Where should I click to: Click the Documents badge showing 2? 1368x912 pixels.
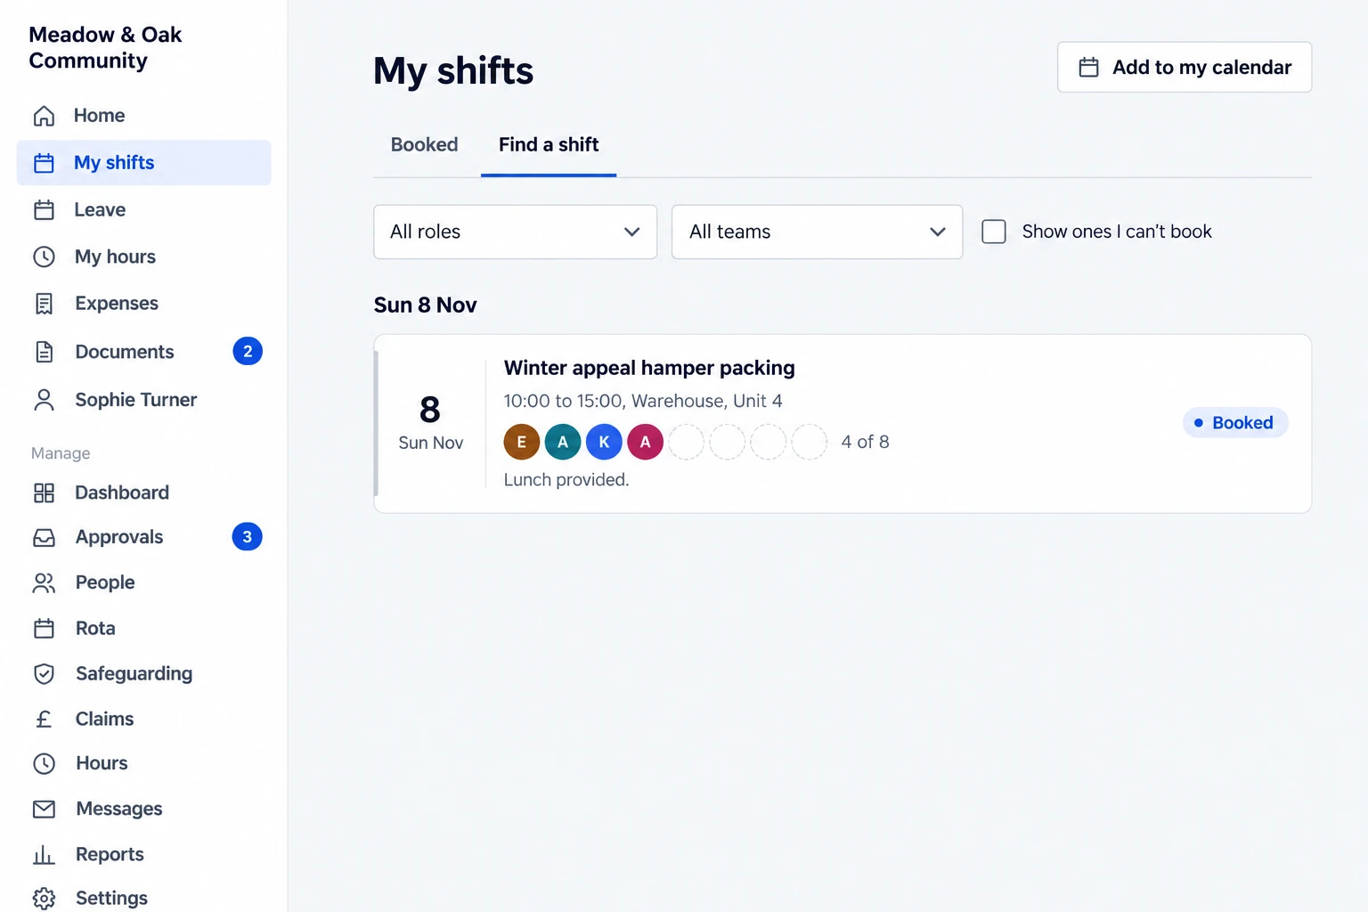248,352
